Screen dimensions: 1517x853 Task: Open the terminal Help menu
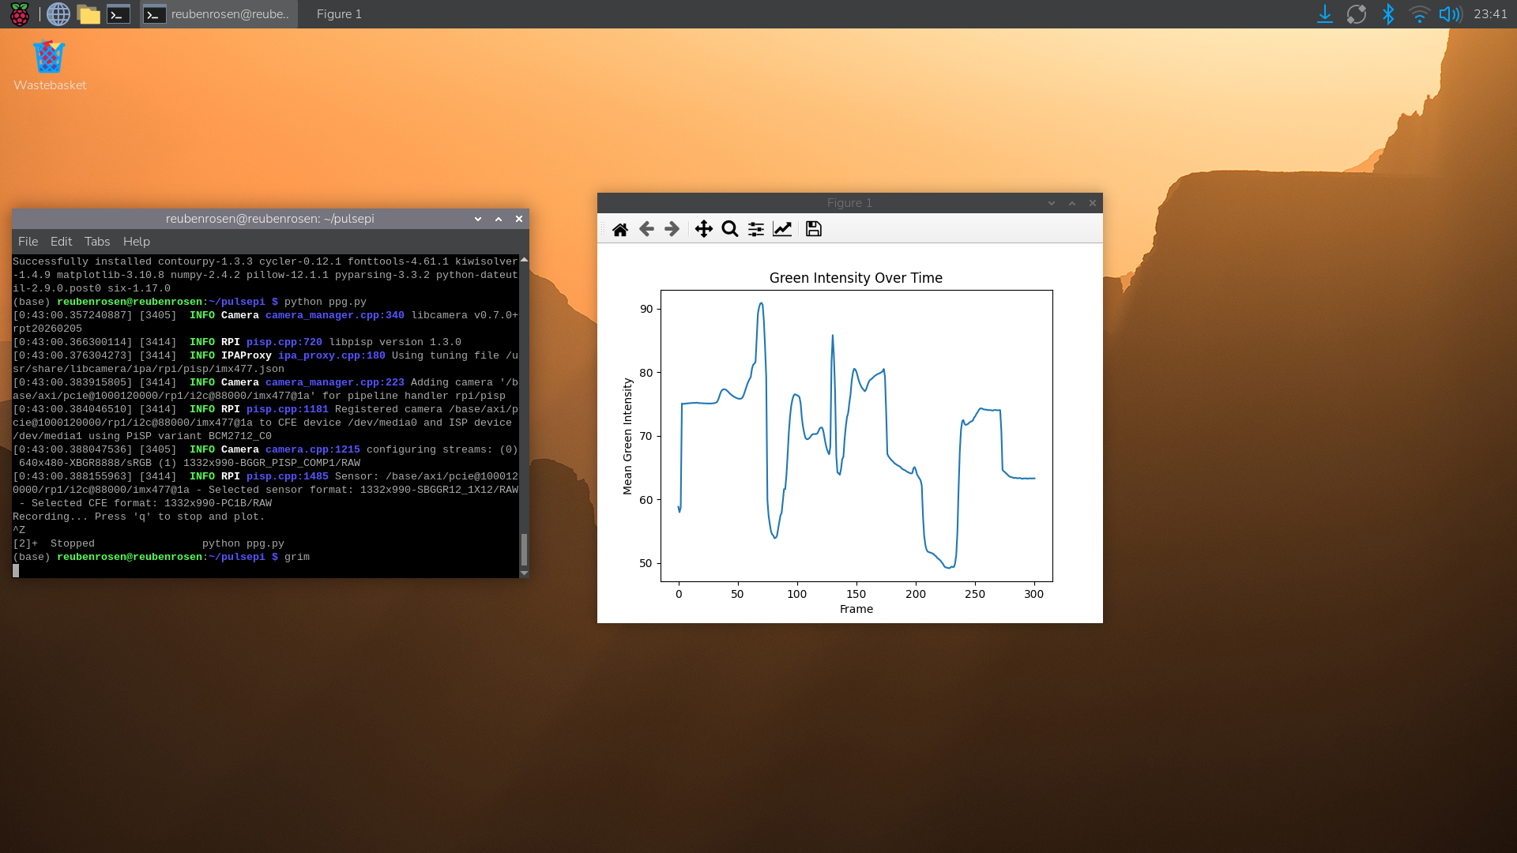(137, 242)
